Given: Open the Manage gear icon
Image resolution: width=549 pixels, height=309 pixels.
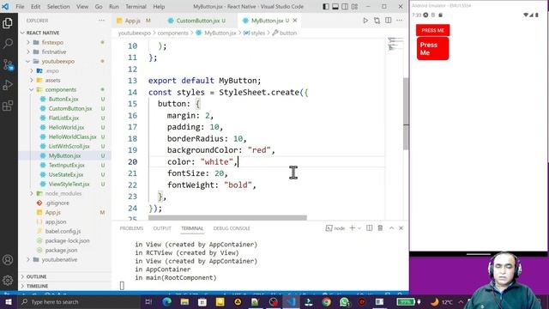Looking at the screenshot, I should [x=8, y=280].
